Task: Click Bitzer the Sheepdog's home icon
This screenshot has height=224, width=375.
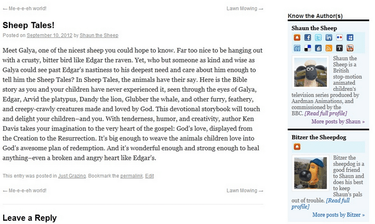Action: coord(297,147)
